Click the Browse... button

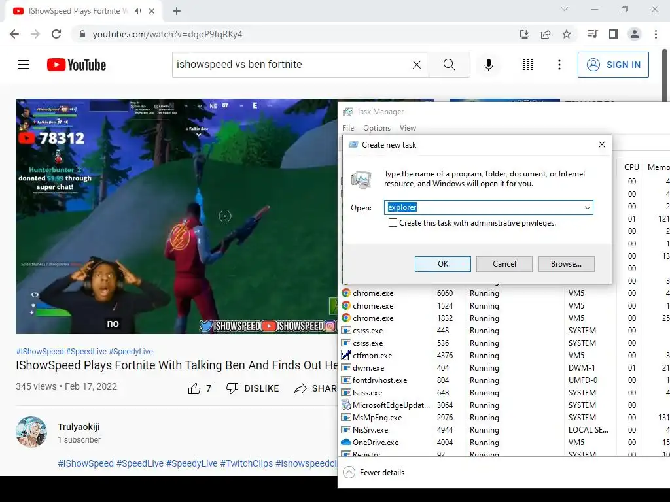[566, 264]
